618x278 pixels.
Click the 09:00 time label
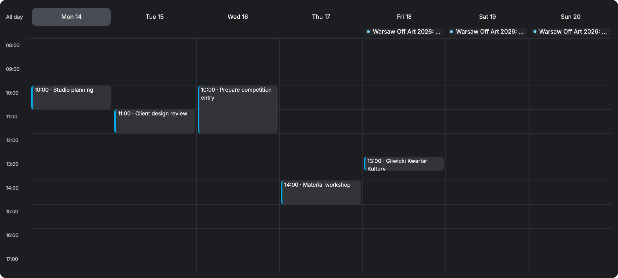13,69
